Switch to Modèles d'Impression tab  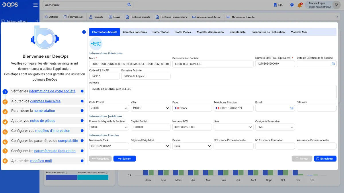click(210, 32)
